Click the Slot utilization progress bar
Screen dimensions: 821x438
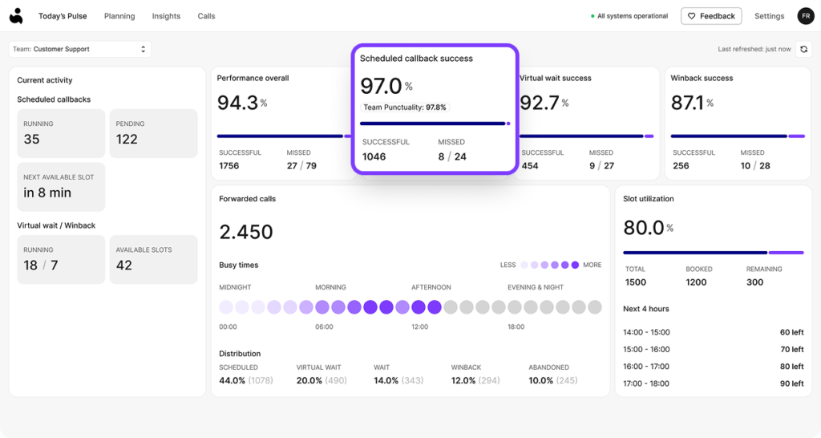point(713,253)
